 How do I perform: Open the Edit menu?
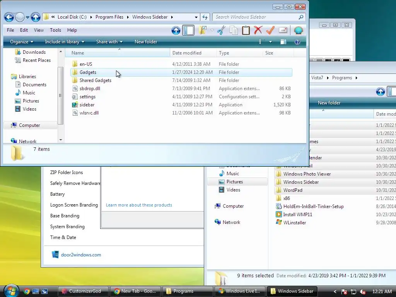coord(24,30)
